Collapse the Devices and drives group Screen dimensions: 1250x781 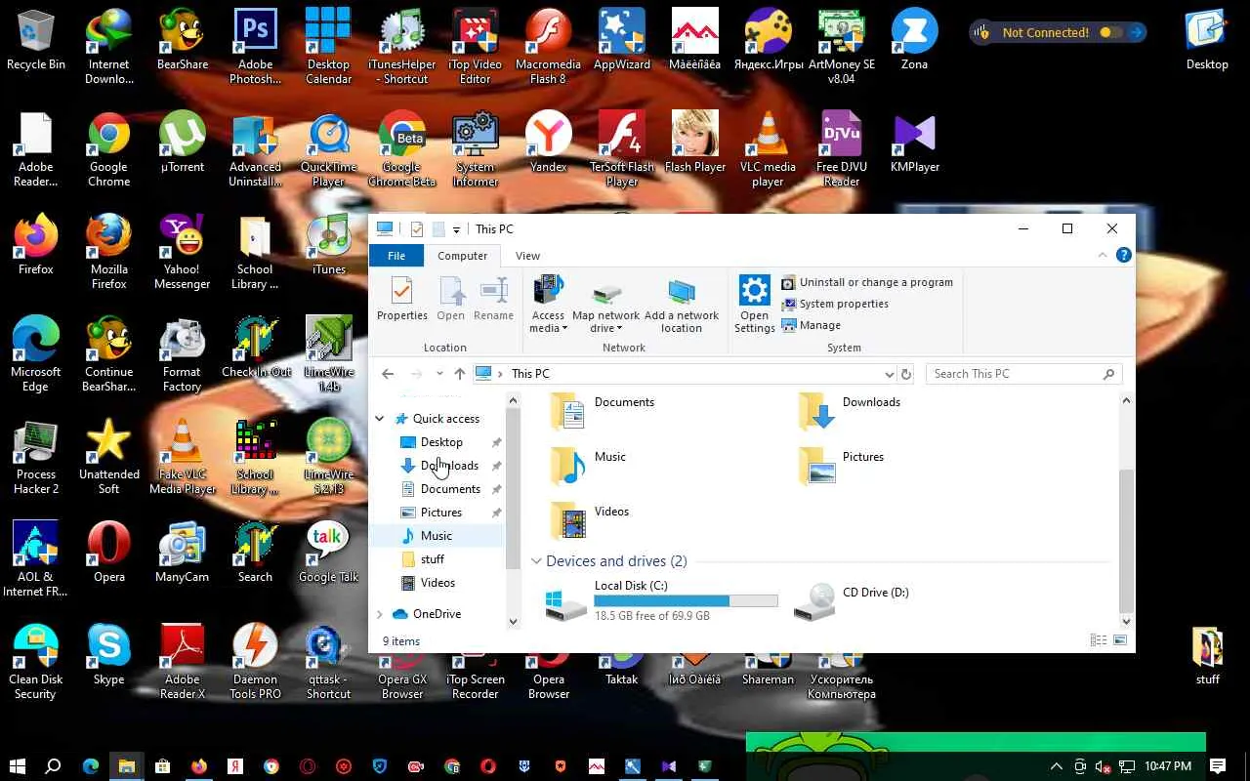[x=536, y=561]
